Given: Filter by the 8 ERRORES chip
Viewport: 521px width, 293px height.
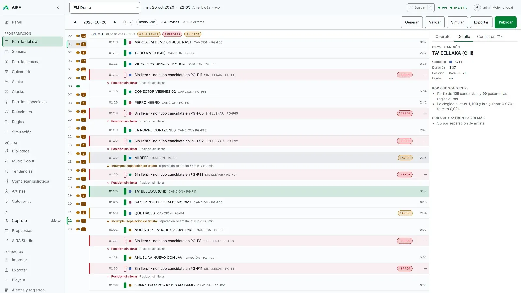Looking at the screenshot, I should point(172,34).
